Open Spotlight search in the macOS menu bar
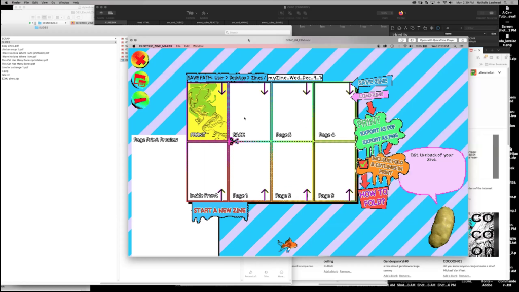The width and height of the screenshot is (519, 292). click(505, 3)
